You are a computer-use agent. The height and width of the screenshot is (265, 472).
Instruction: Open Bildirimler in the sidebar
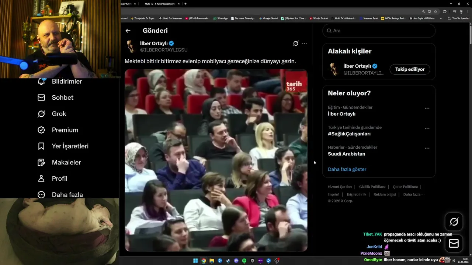pyautogui.click(x=60, y=81)
